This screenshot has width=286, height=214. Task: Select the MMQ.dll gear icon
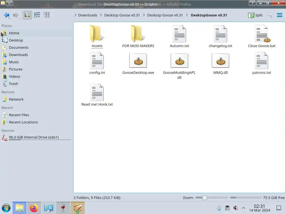pos(221,60)
